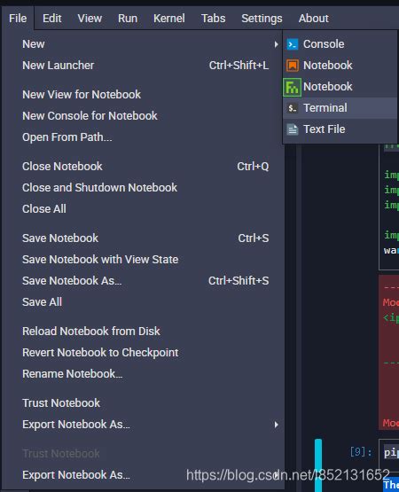Click the Terminal icon in submenu

point(293,108)
